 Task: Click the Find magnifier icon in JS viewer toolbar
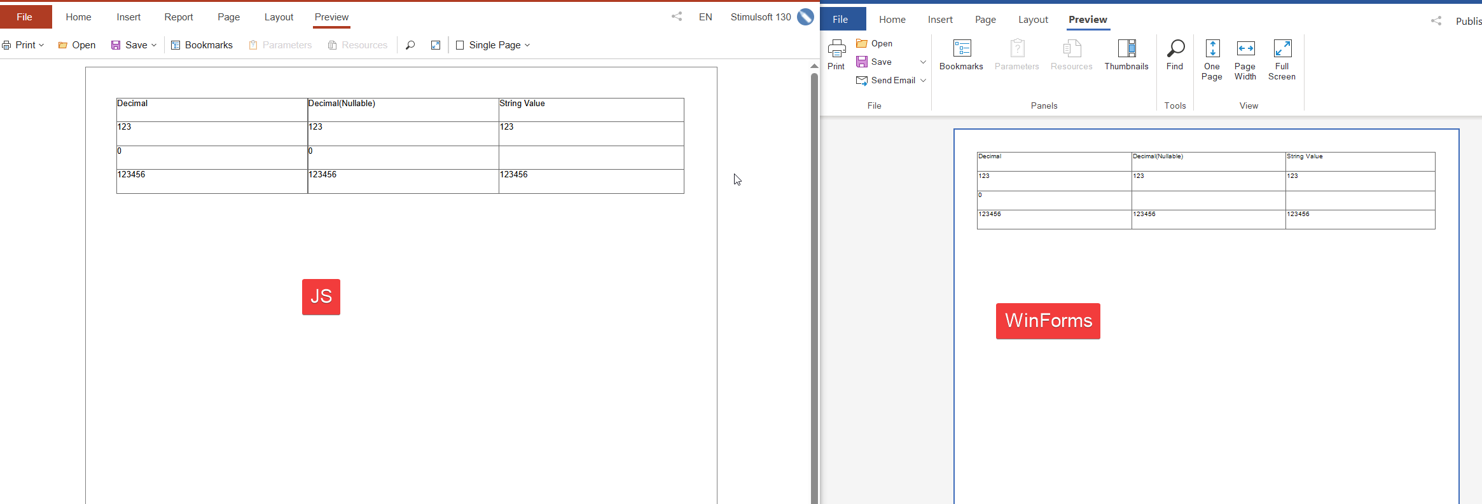410,45
